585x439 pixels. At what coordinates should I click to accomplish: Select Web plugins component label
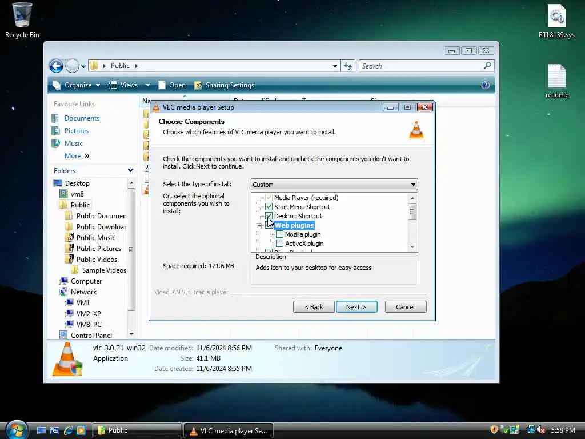[x=294, y=225]
